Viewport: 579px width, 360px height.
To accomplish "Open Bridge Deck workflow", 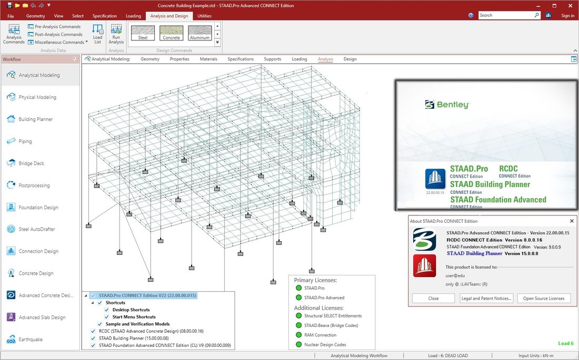I will click(x=40, y=163).
